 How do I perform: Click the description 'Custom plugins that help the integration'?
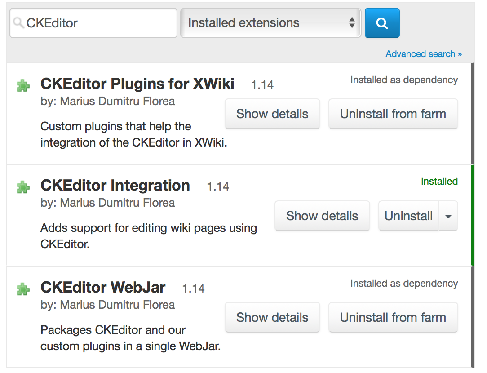point(134,134)
